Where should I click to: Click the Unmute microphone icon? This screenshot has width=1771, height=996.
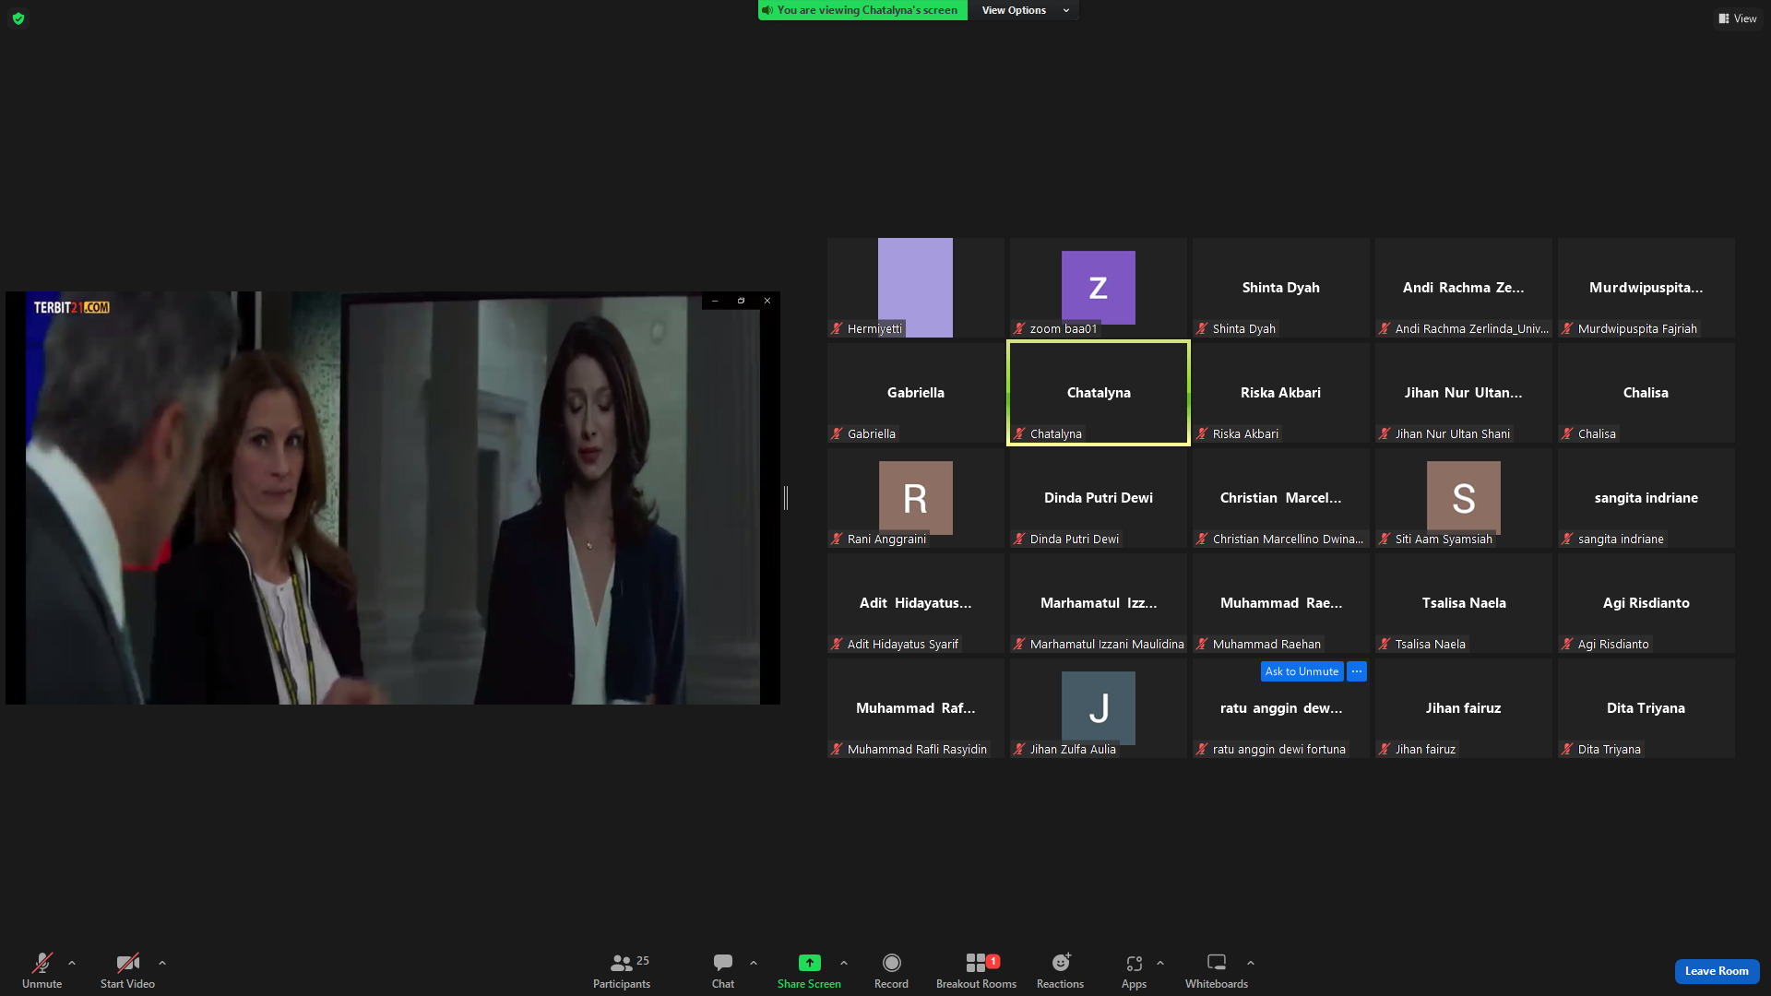pos(42,963)
